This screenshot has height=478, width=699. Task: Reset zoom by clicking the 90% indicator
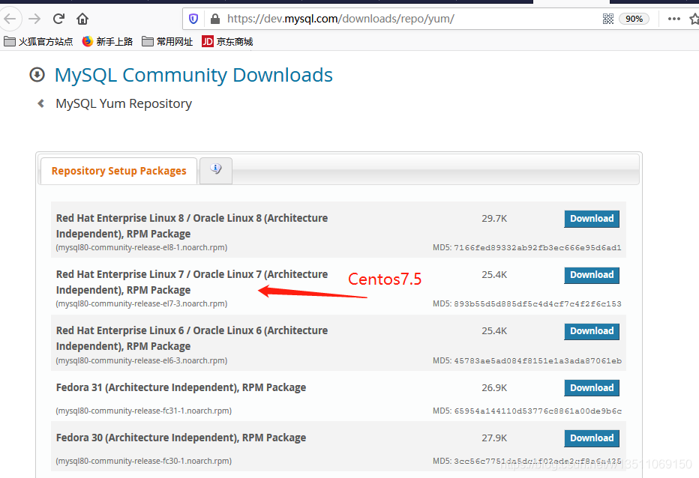click(x=634, y=19)
